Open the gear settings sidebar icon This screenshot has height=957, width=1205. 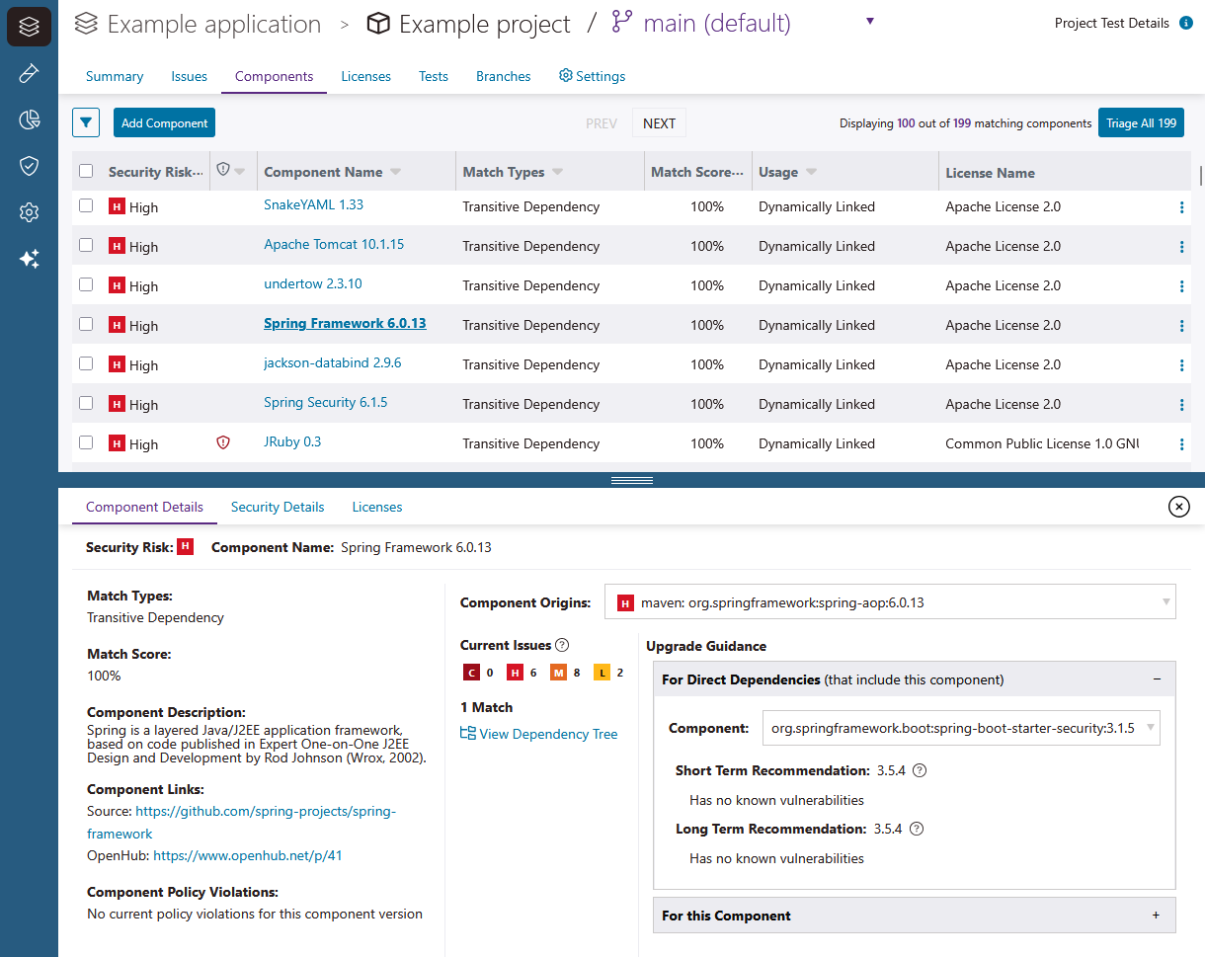pyautogui.click(x=29, y=212)
